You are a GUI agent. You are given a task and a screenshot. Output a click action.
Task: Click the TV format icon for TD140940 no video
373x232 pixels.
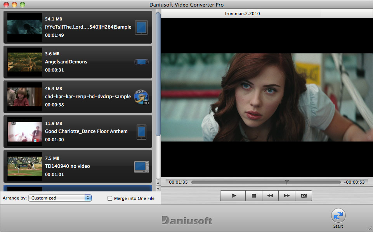tap(142, 167)
